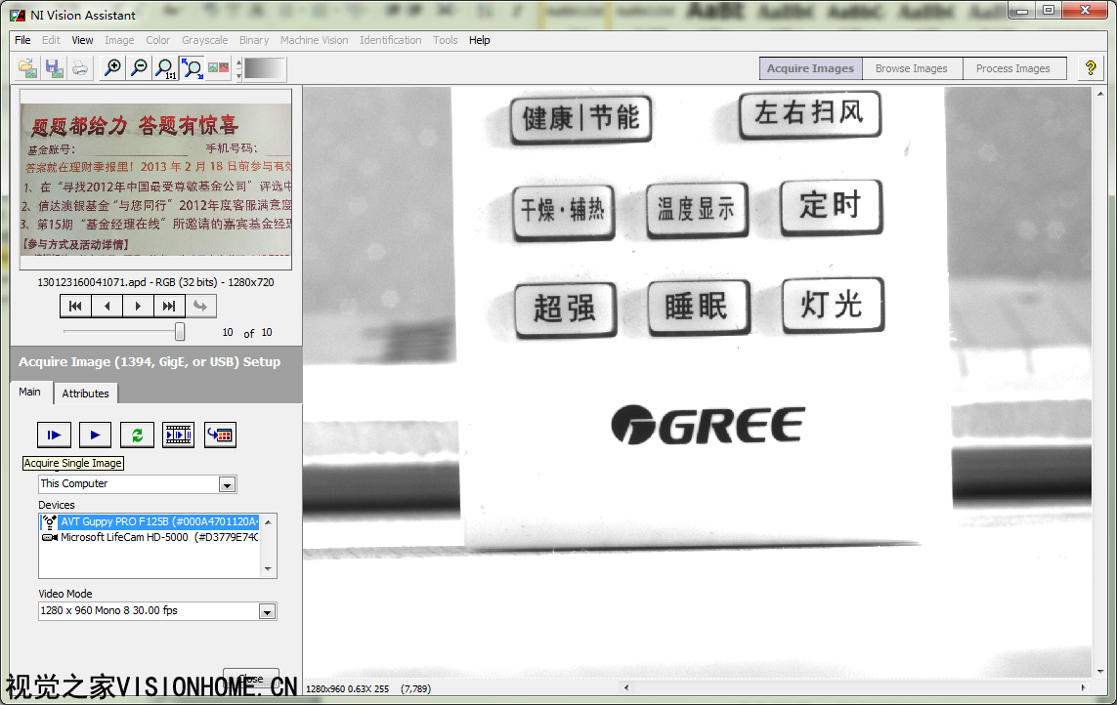Toggle the Zoom to Fit magnifier icon
This screenshot has height=705, width=1117.
192,68
